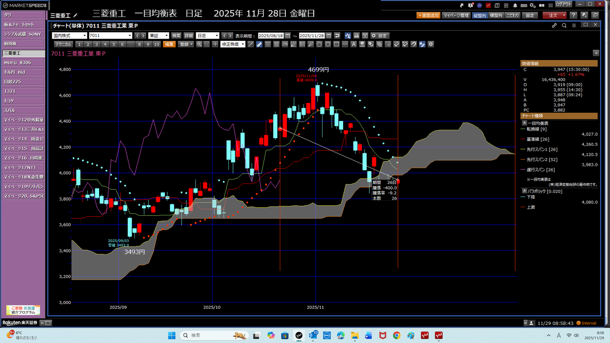Click the link chain icon in chart header
This screenshot has height=343, width=610.
pyautogui.click(x=554, y=26)
